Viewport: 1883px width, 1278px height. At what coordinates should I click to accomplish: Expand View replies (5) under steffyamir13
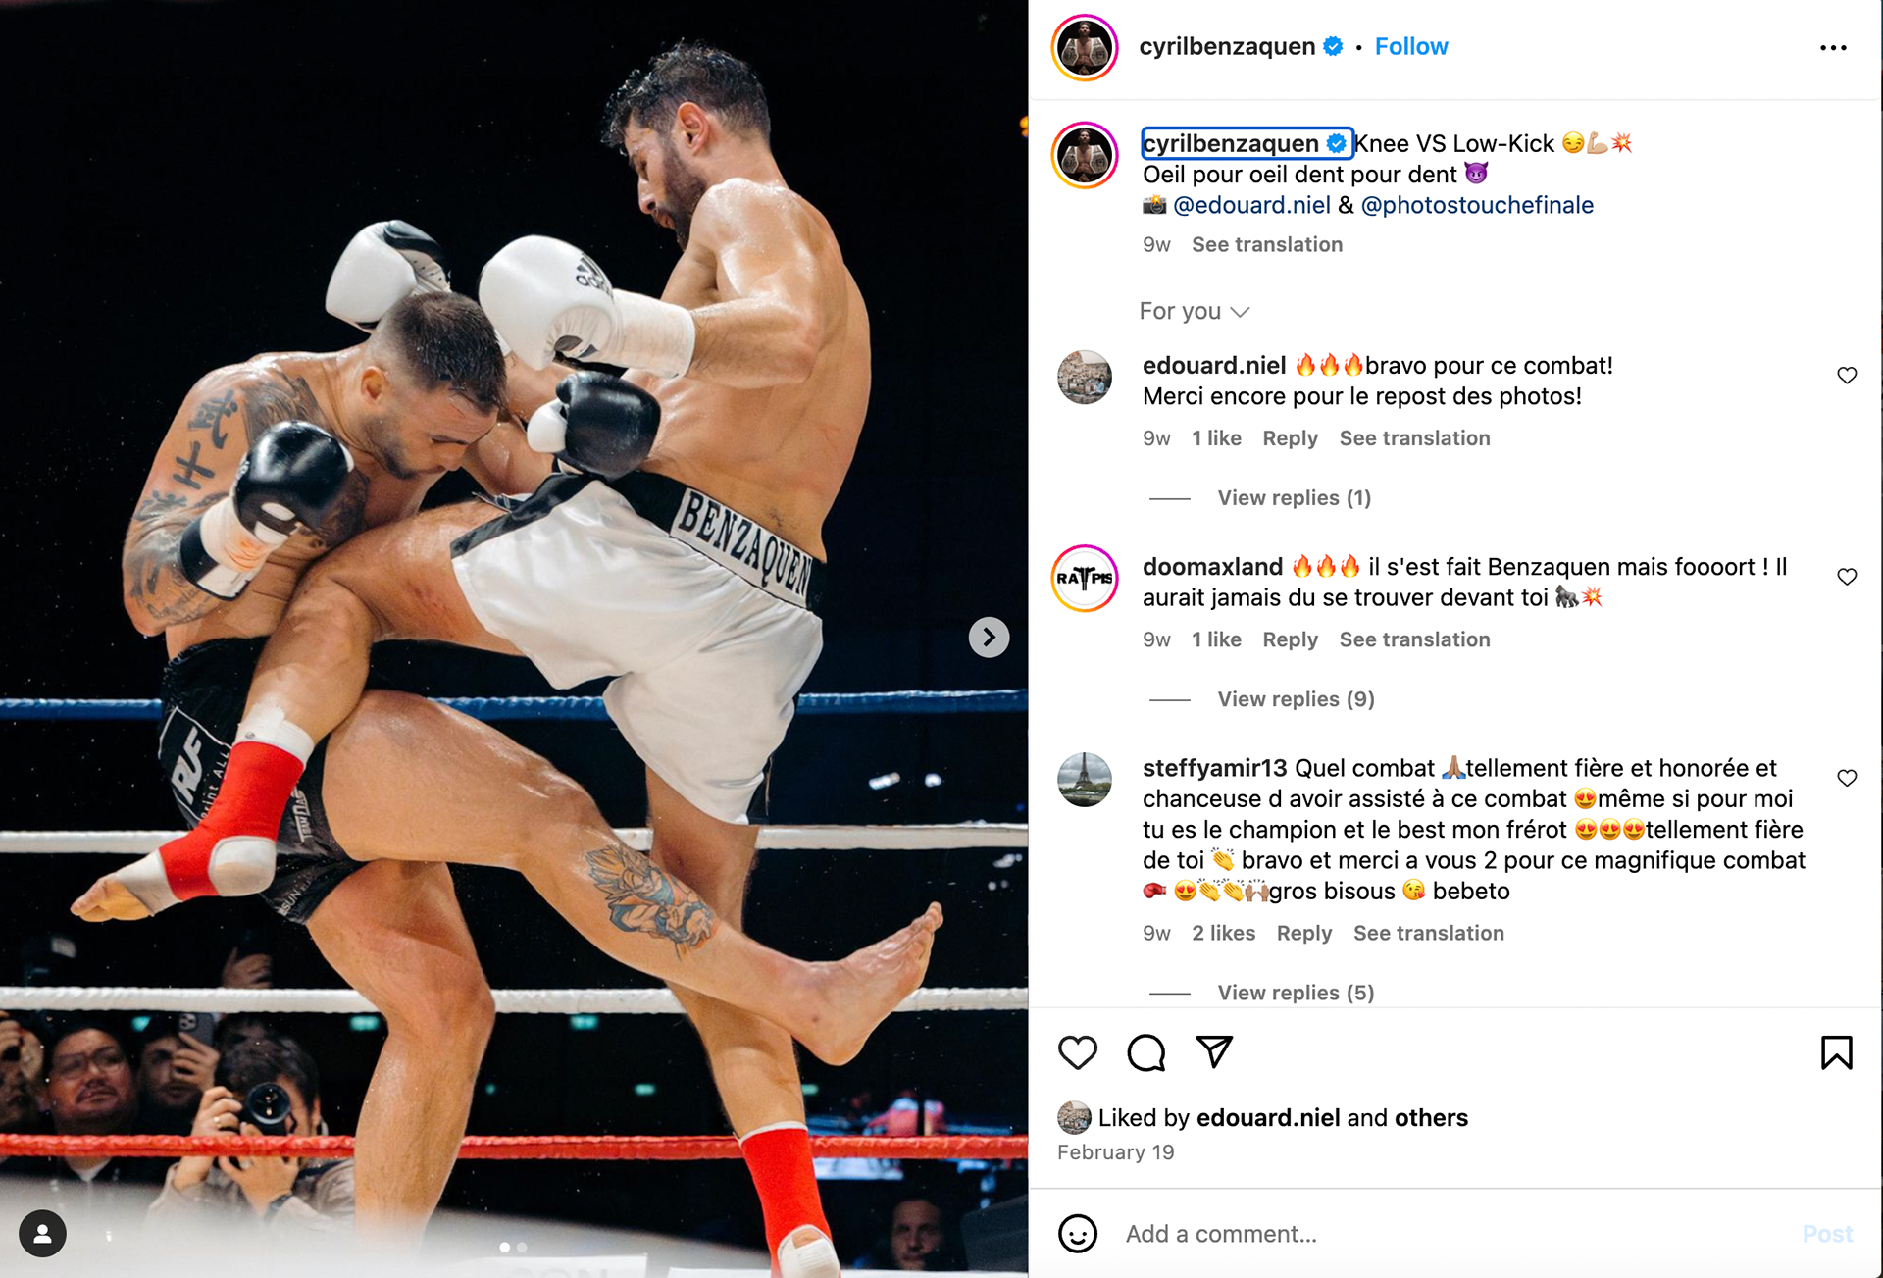(1296, 993)
